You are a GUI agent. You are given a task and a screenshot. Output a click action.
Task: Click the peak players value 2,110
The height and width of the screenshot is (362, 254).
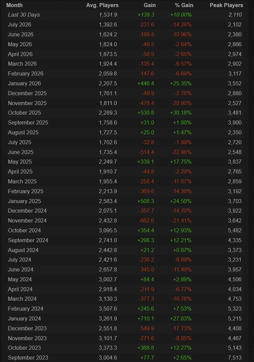pos(235,15)
